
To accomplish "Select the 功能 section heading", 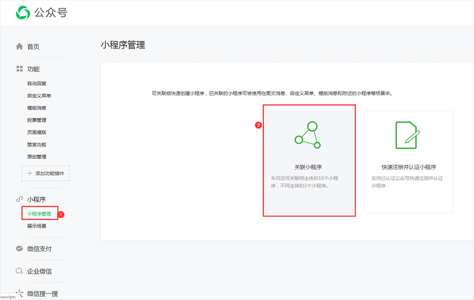I will point(33,69).
